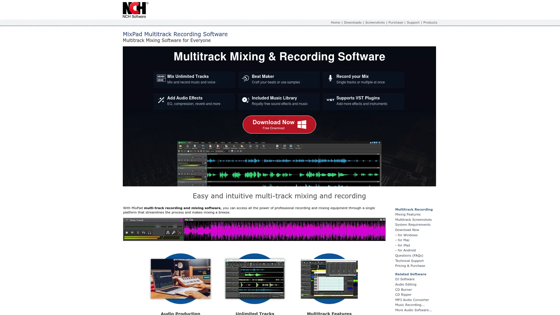Click the close icon on My Clip
Screen dimensions: 560x315
click(384, 220)
